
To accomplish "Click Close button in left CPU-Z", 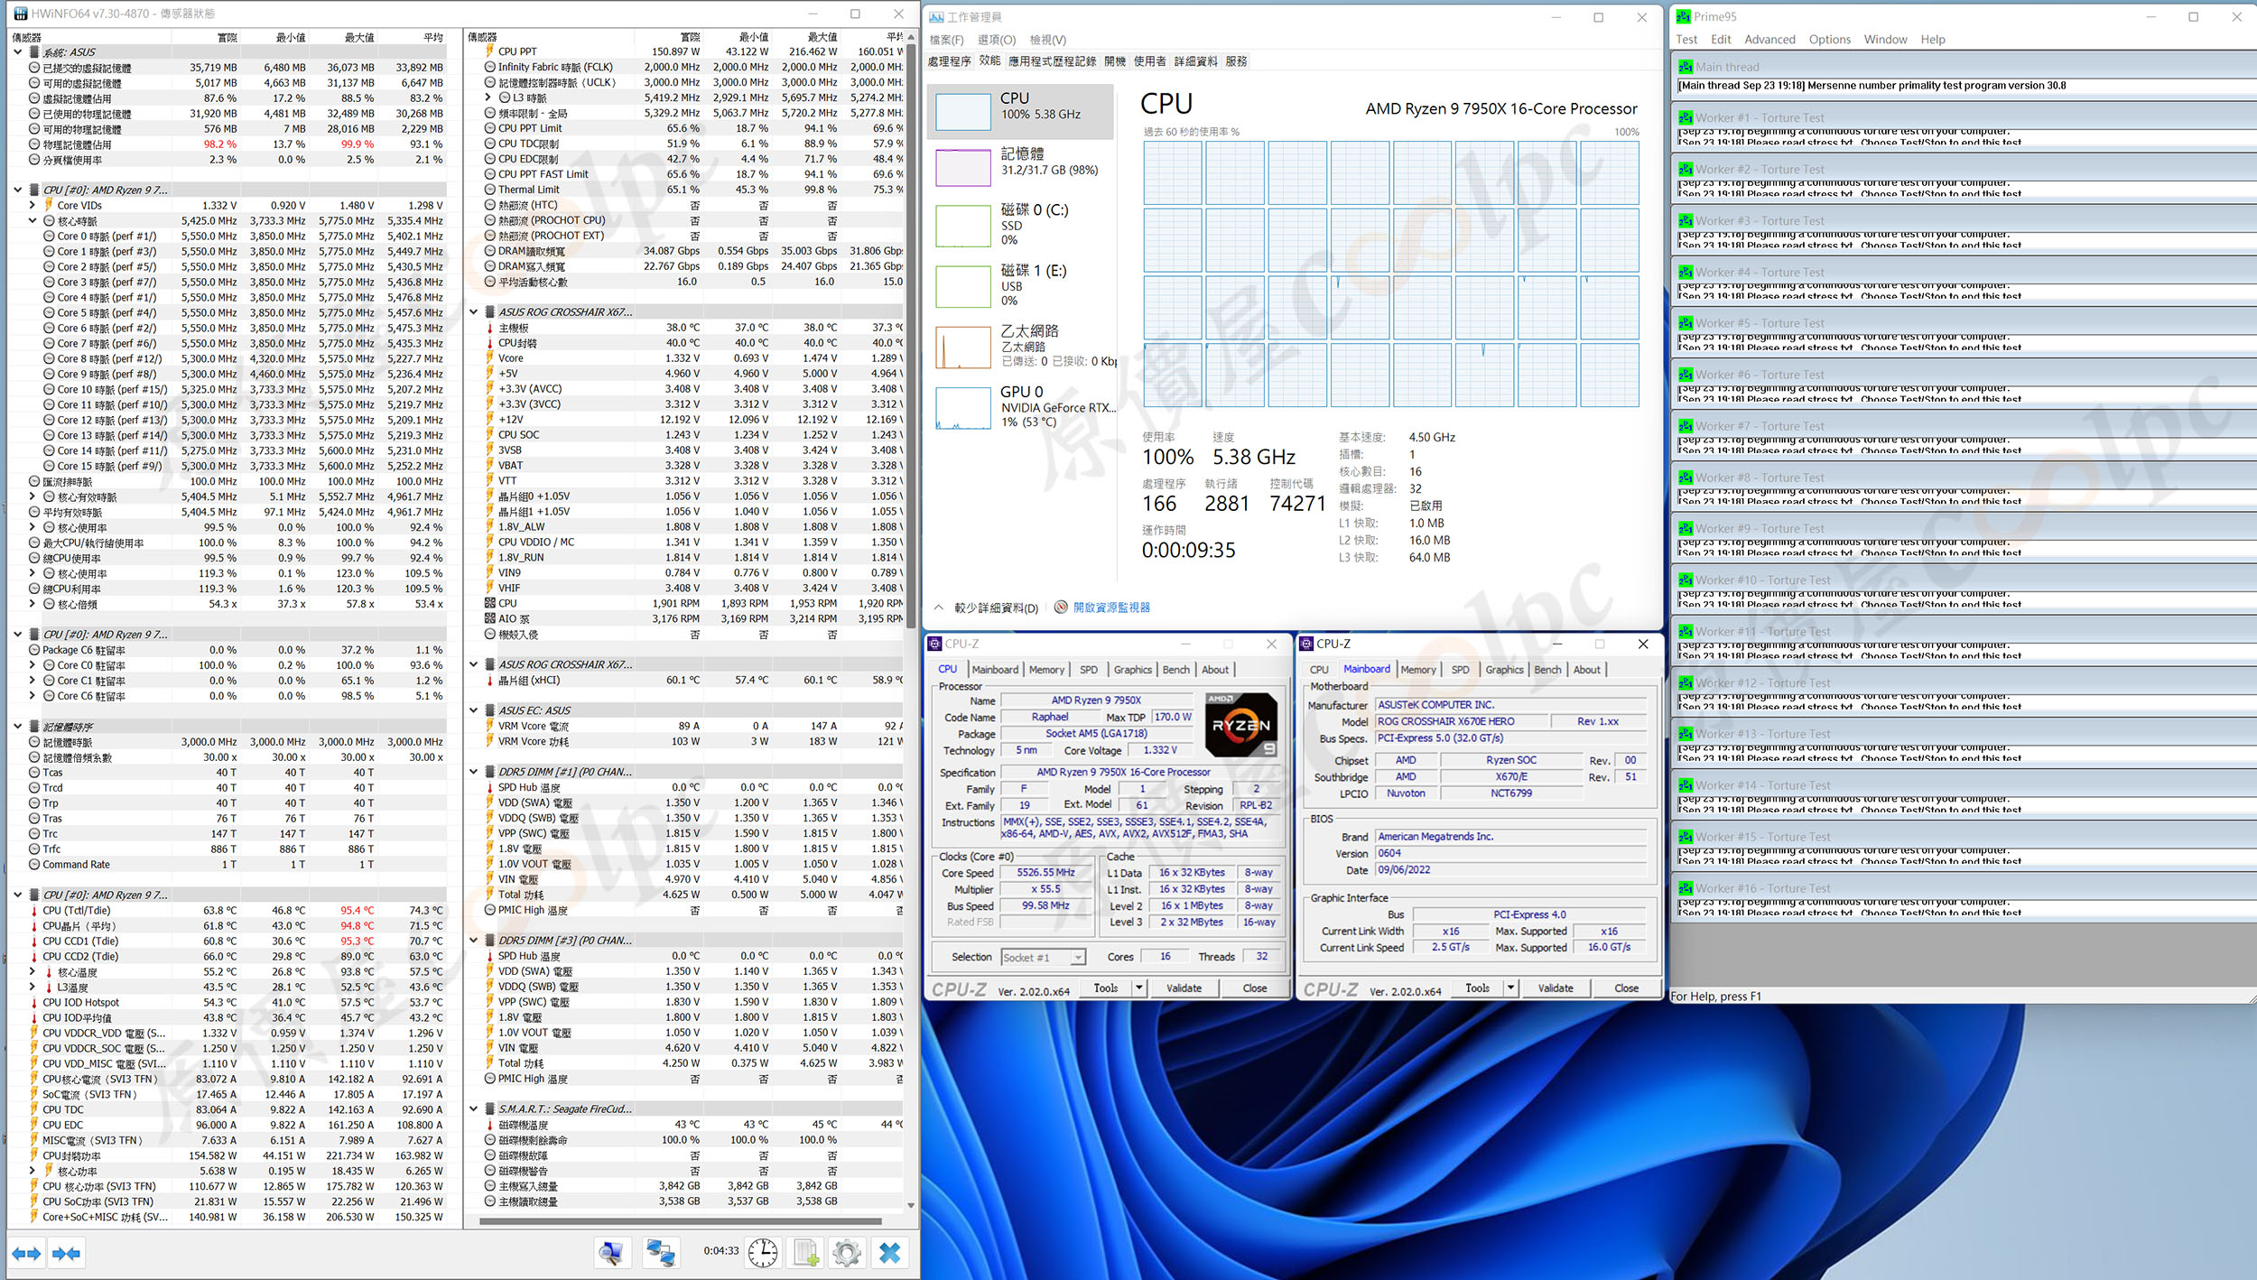I will click(1255, 988).
